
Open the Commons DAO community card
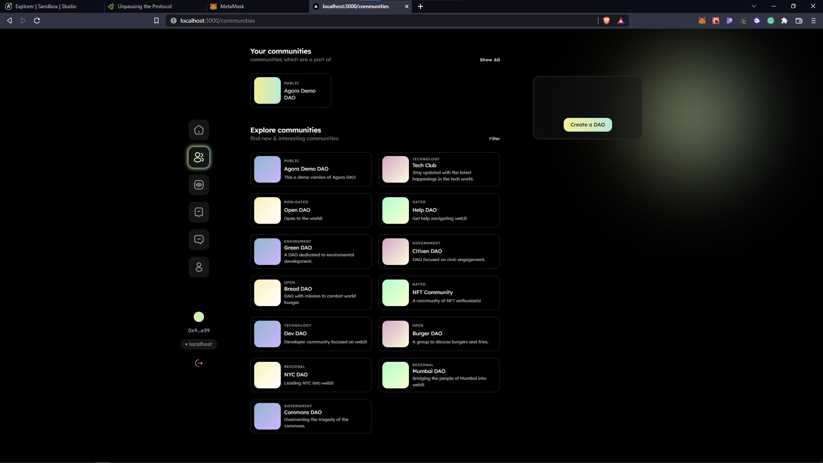pyautogui.click(x=311, y=416)
